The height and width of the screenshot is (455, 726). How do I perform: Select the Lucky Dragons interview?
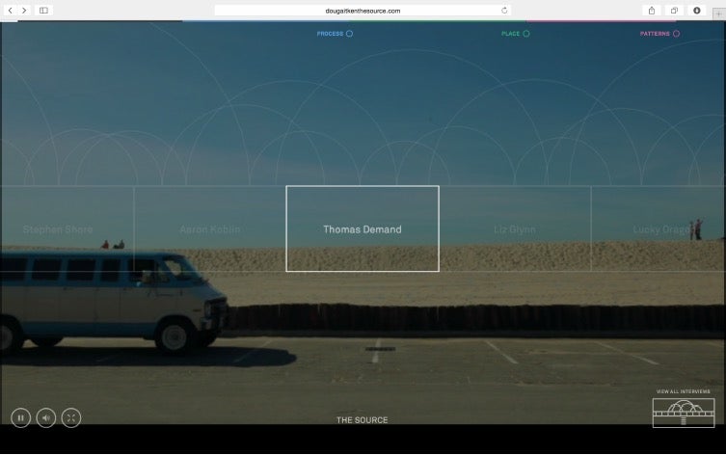[x=659, y=229]
